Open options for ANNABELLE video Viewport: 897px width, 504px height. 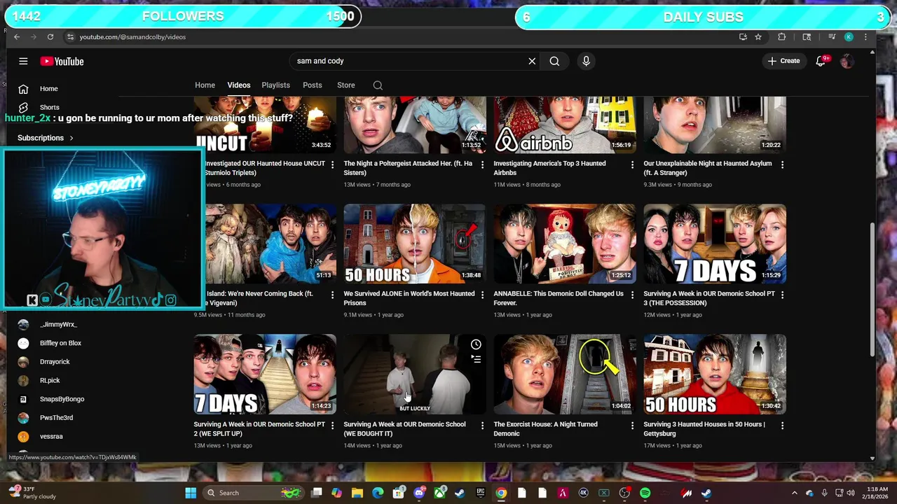632,295
